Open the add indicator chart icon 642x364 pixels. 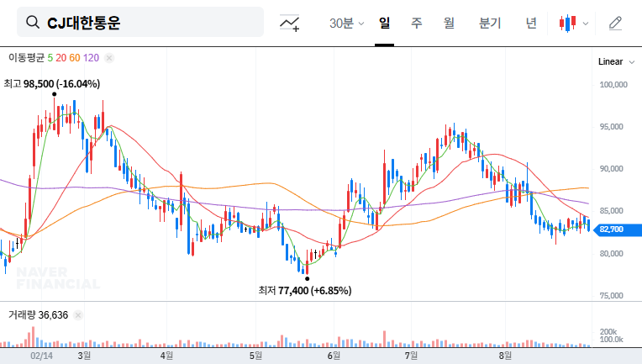click(x=289, y=23)
